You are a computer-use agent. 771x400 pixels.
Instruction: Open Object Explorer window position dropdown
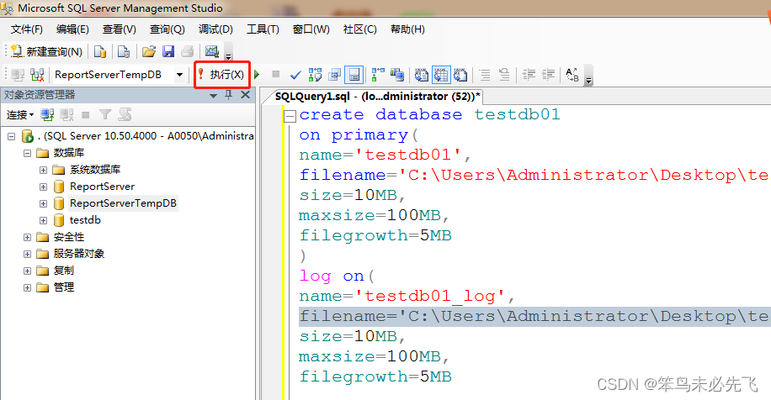(214, 96)
